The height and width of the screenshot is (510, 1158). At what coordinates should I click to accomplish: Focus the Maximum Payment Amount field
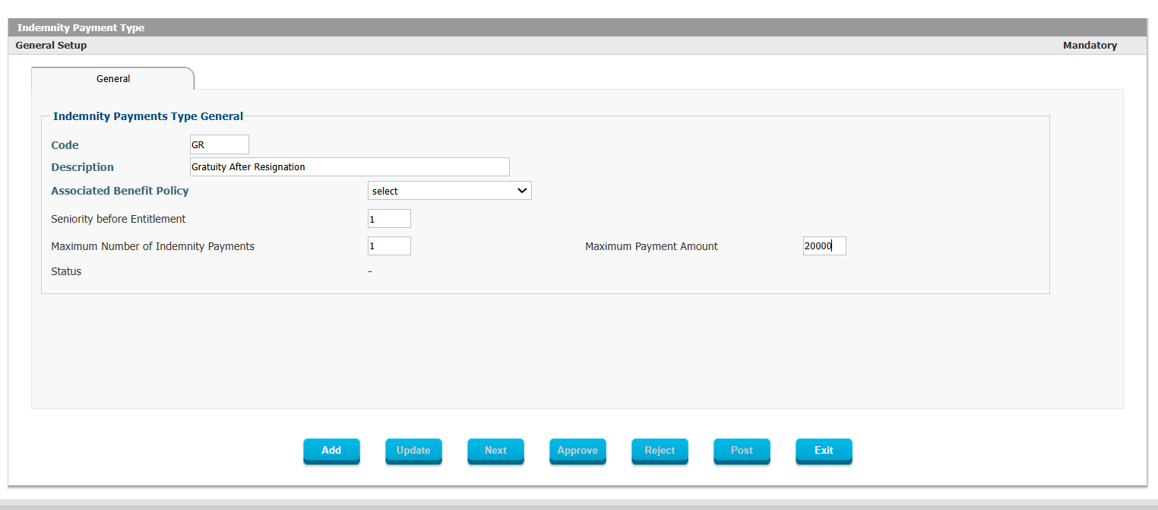pyautogui.click(x=824, y=246)
